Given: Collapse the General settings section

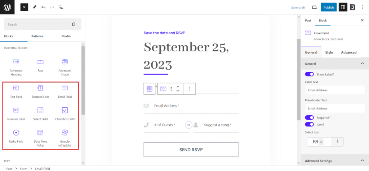Looking at the screenshot, I should pyautogui.click(x=362, y=64).
